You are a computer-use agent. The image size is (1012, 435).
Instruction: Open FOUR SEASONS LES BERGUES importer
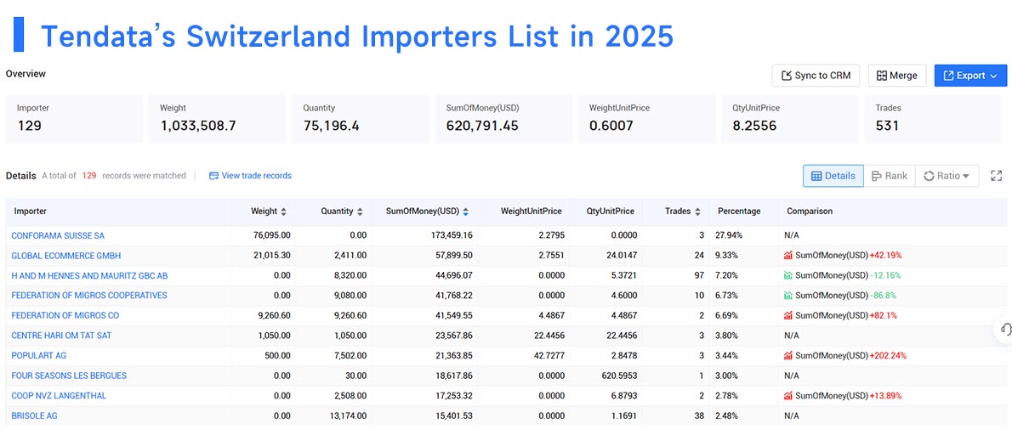pos(69,375)
